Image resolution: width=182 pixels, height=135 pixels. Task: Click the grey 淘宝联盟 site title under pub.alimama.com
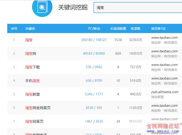tap(157, 97)
